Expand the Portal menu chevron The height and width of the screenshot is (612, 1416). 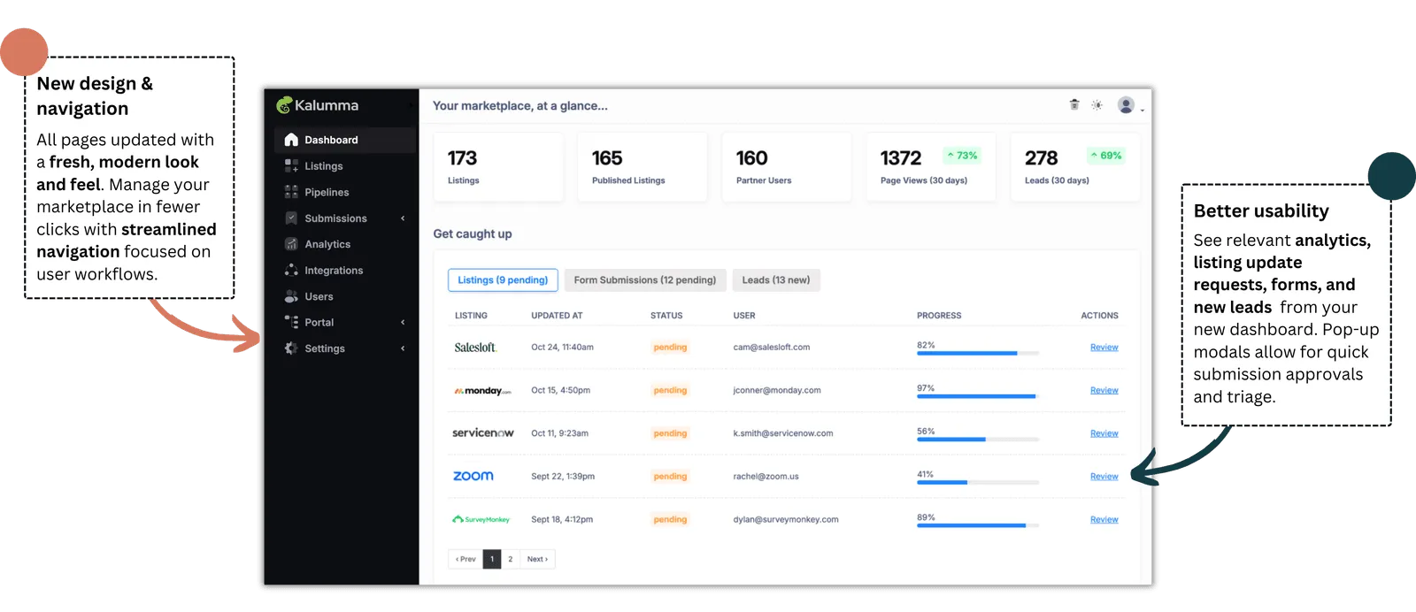tap(403, 322)
